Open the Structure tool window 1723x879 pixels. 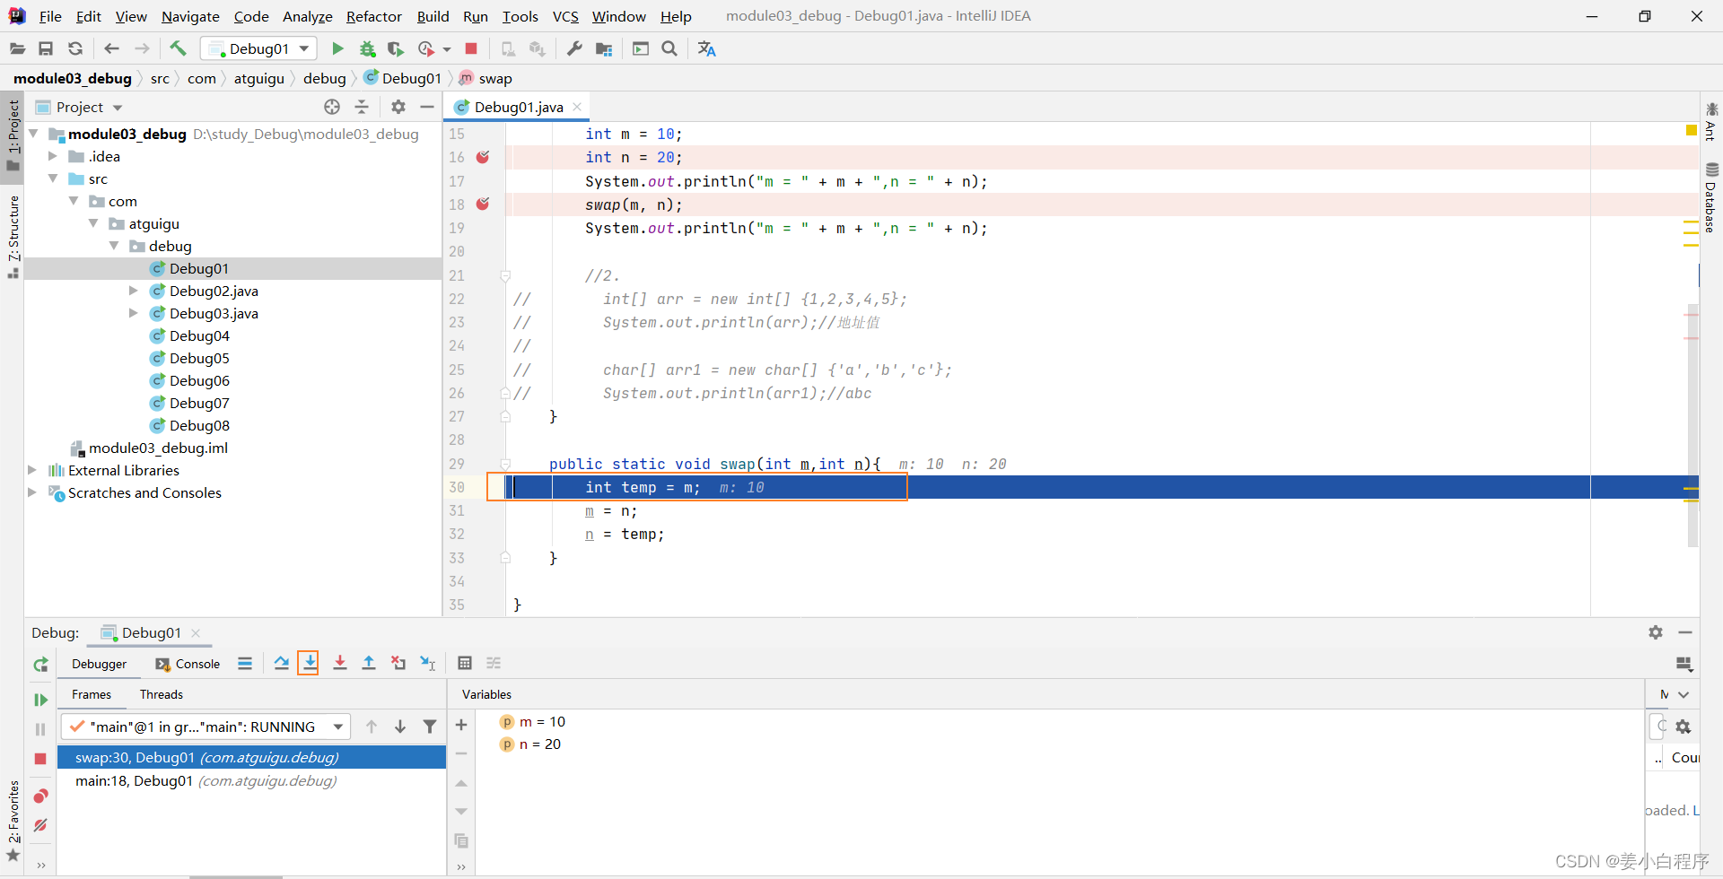point(13,235)
